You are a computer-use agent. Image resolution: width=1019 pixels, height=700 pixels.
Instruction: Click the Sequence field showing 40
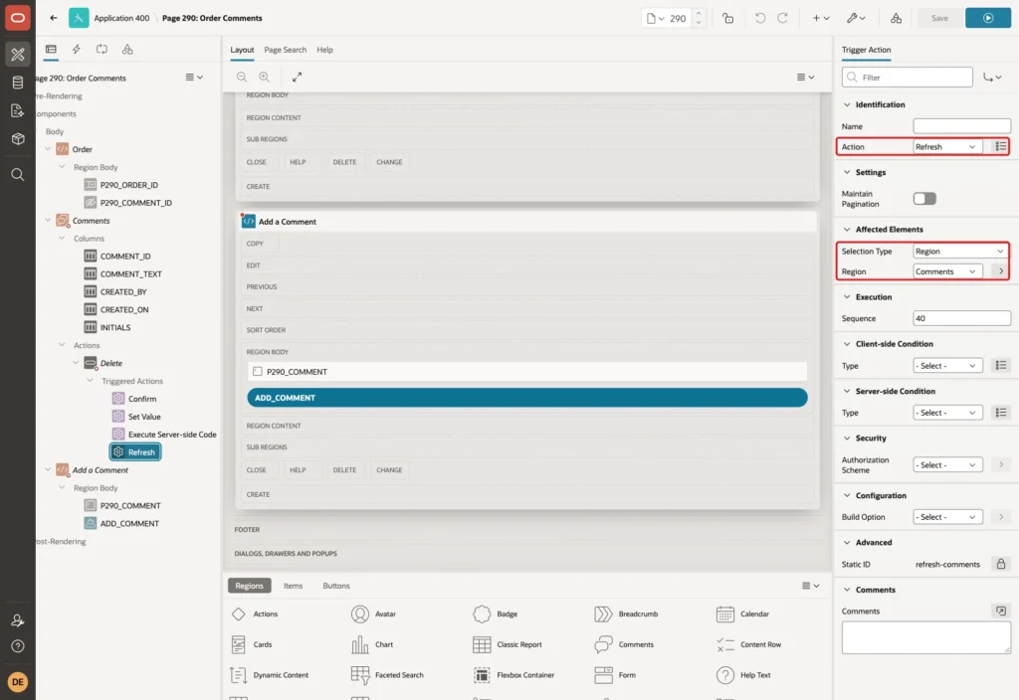tap(962, 318)
